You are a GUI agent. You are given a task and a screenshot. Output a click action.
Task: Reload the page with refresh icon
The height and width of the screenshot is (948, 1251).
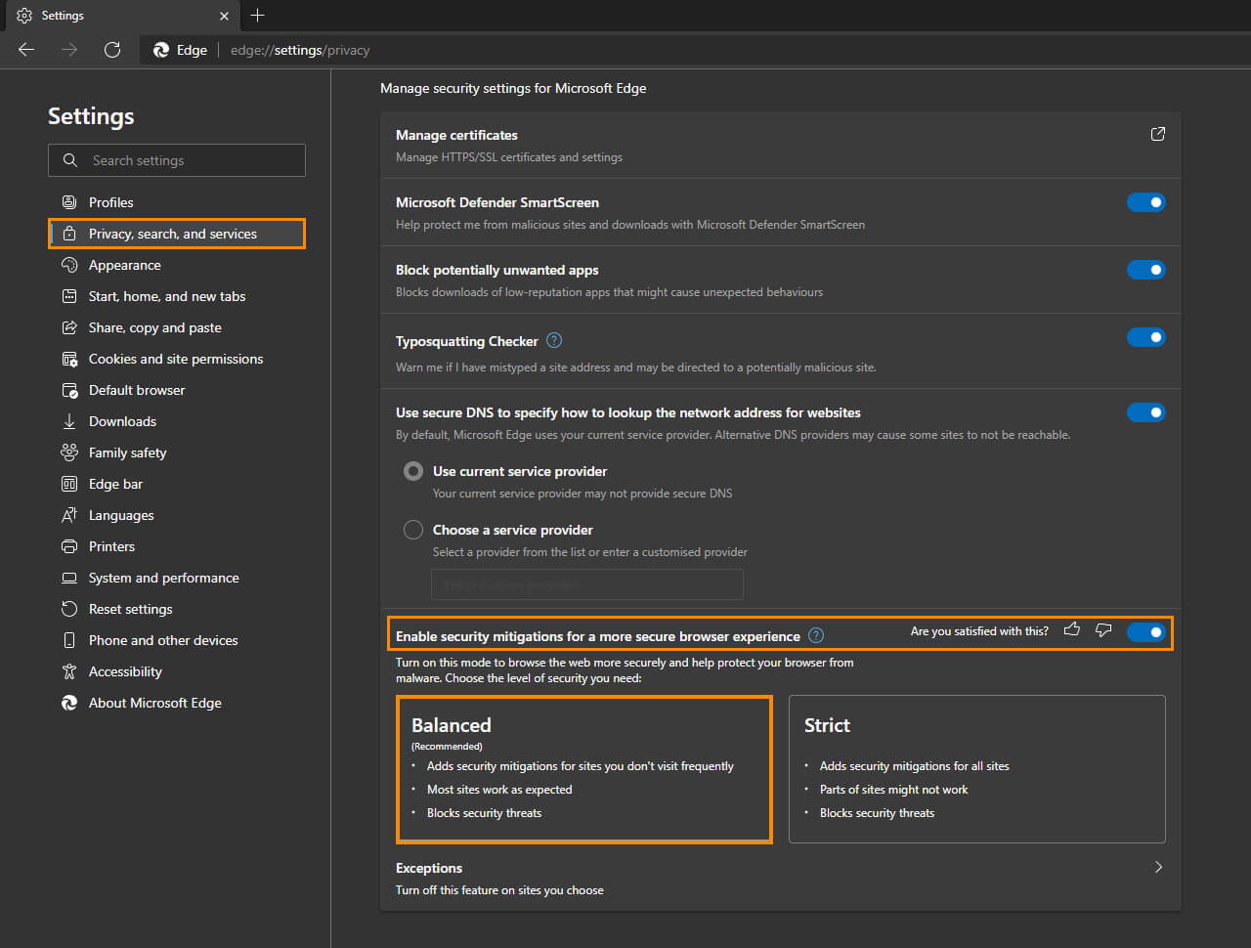pos(112,50)
